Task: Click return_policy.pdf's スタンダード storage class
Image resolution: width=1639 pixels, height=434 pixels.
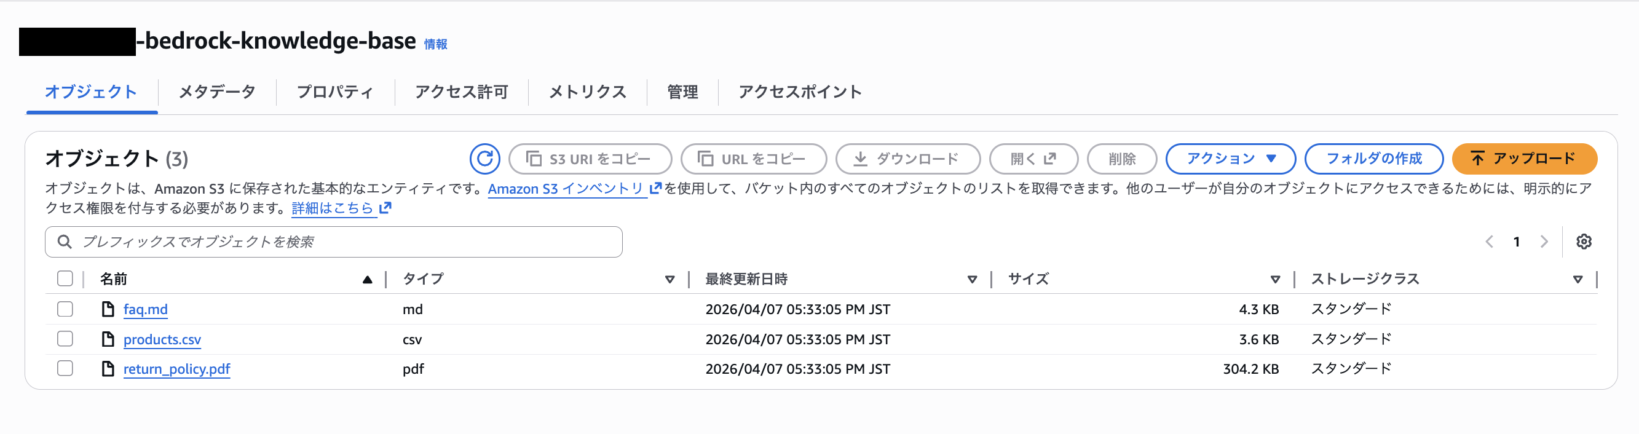Action: click(x=1351, y=368)
